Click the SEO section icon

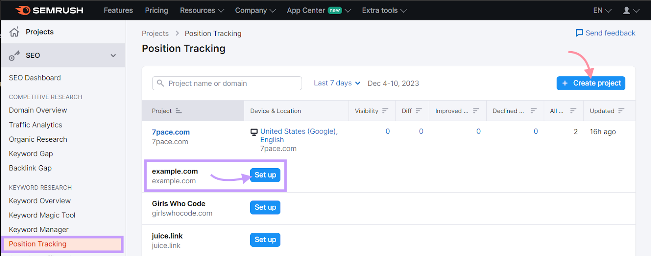pos(14,56)
